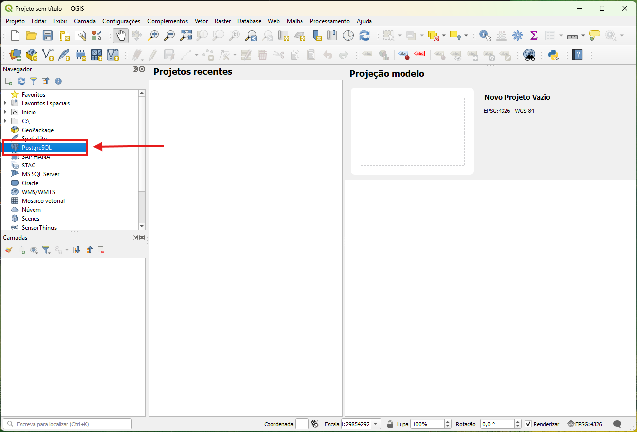Open the Camada menu
The width and height of the screenshot is (637, 432).
[x=85, y=21]
